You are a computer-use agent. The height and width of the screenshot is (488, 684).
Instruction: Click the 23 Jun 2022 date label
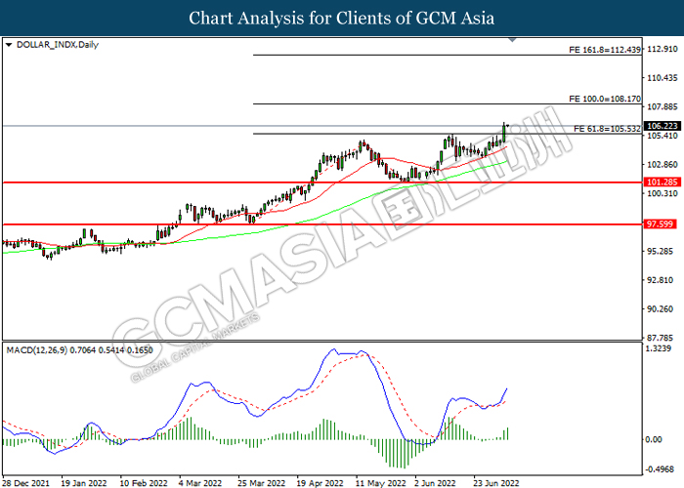pyautogui.click(x=496, y=483)
